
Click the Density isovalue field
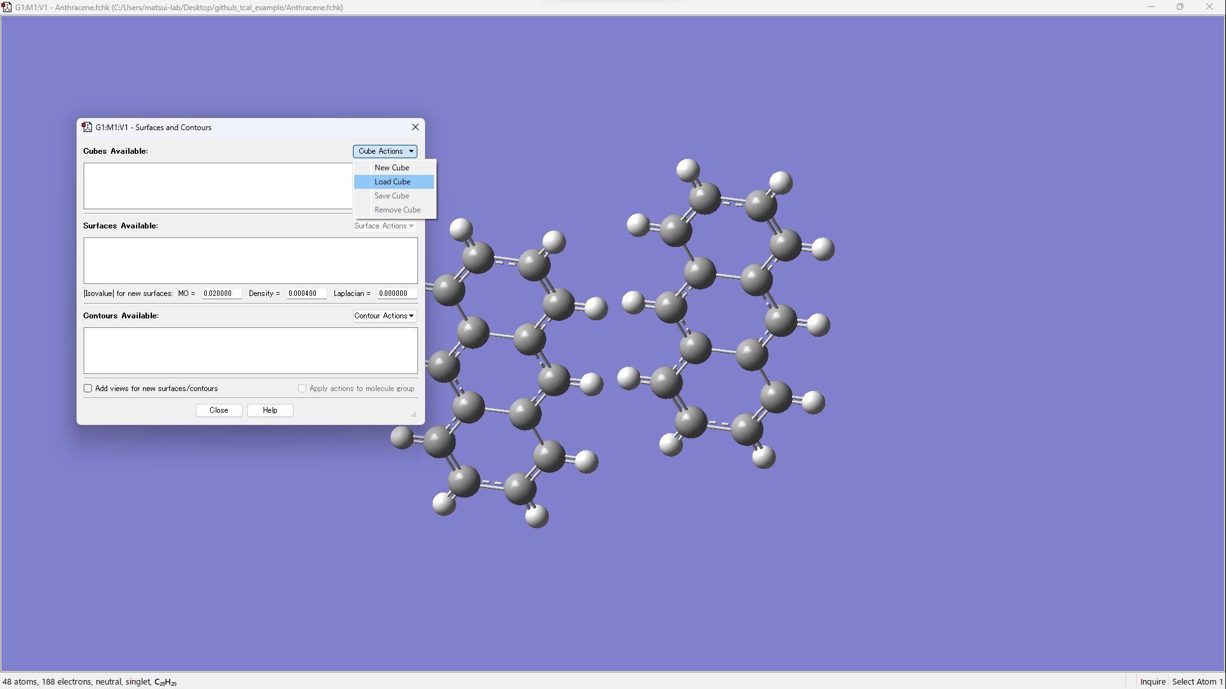(x=306, y=293)
